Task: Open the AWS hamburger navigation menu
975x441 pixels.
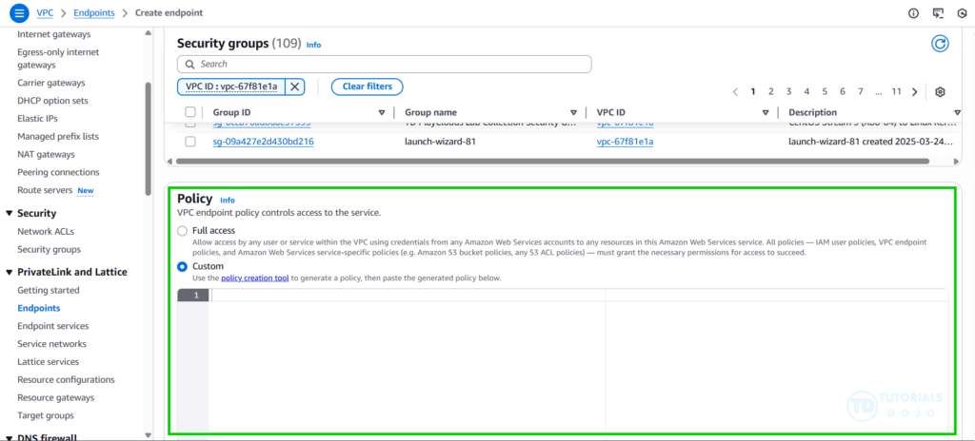Action: click(19, 13)
